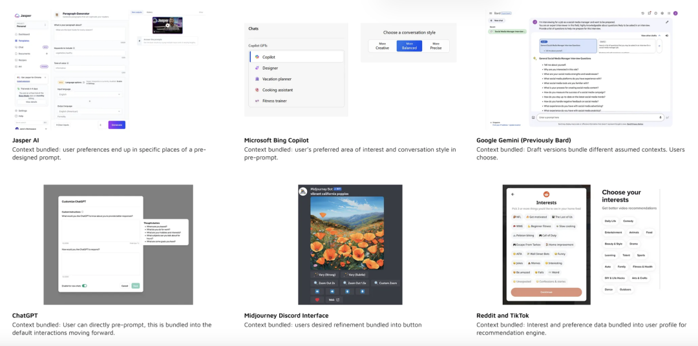Image resolution: width=698 pixels, height=346 pixels.
Task: Click the Keywords to include field
Action: (89, 53)
